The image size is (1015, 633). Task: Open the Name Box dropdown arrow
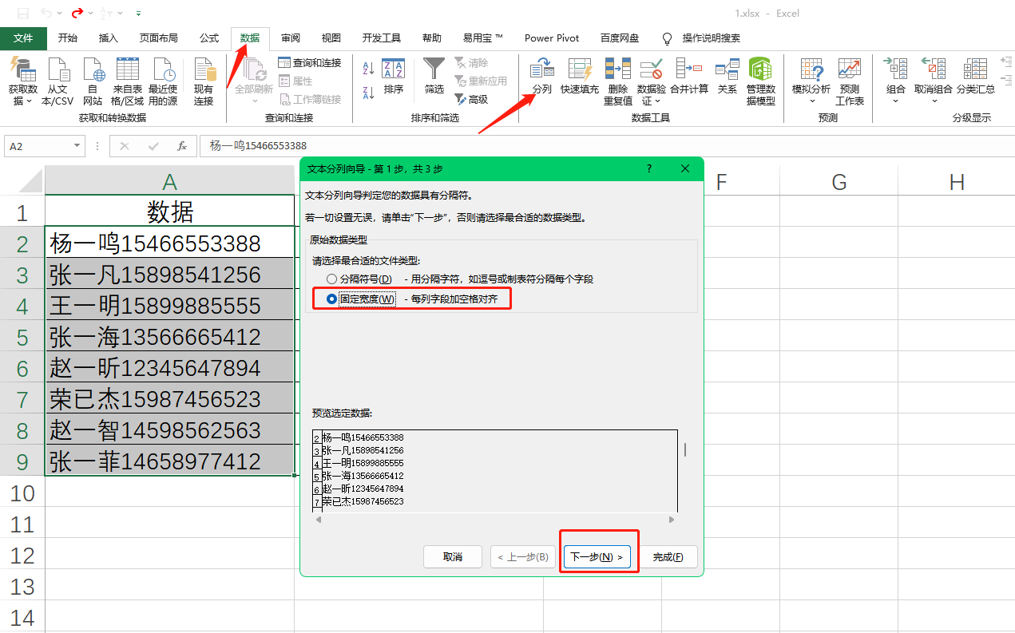point(77,146)
